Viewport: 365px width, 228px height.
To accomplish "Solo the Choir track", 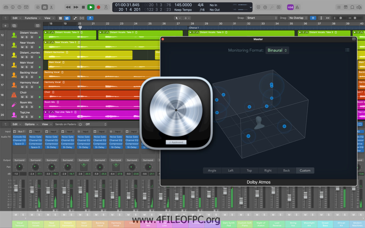I will click(x=27, y=97).
